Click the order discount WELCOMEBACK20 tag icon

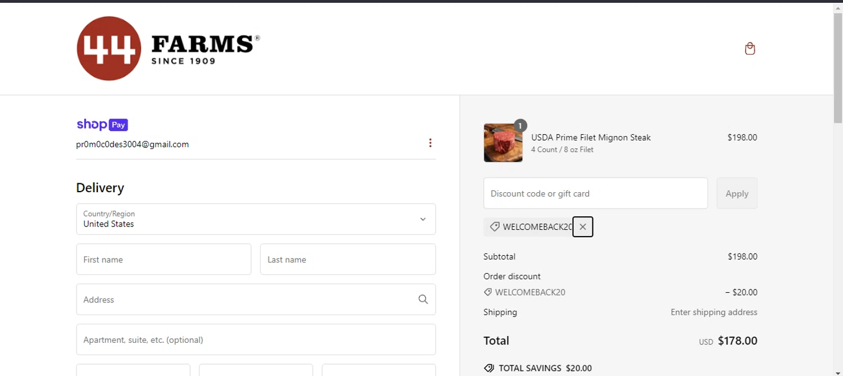coord(488,292)
